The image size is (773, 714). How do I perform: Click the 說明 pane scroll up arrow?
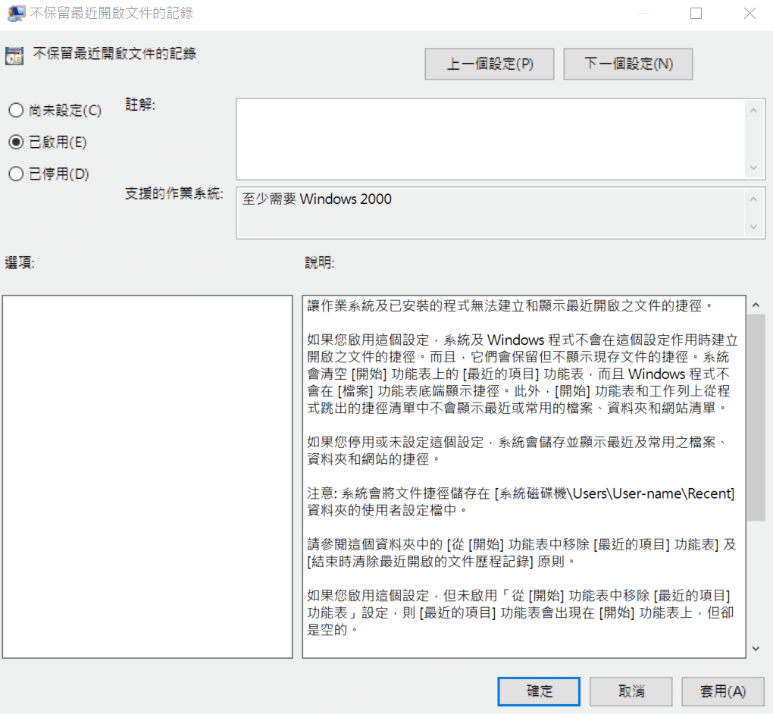pyautogui.click(x=756, y=305)
